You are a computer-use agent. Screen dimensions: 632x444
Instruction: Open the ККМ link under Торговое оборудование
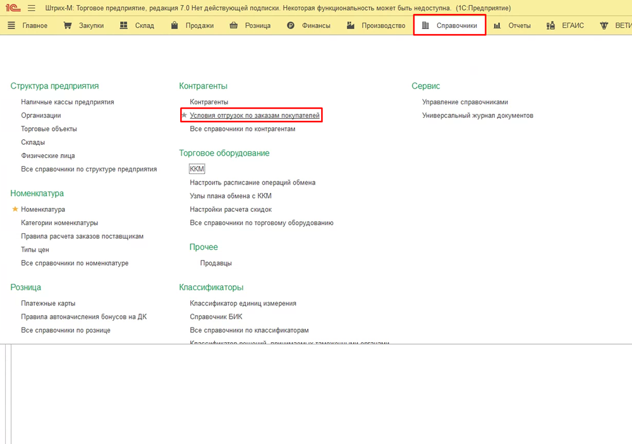pos(197,169)
